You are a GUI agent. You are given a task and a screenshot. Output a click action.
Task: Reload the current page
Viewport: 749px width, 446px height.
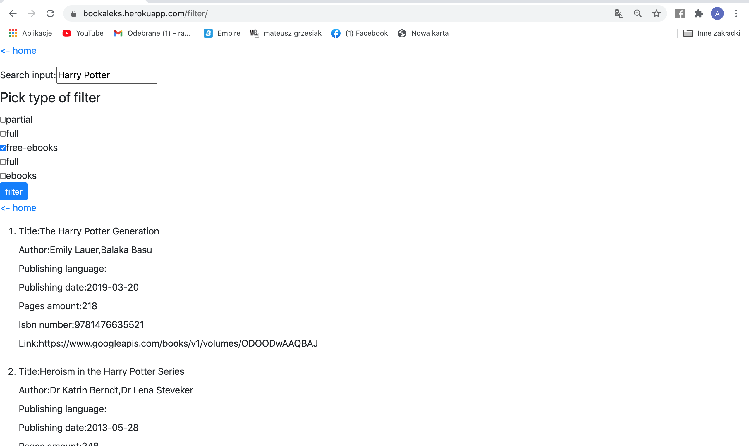click(x=51, y=13)
